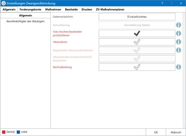Image resolution: width=186 pixels, height=136 pixels.
Task: Close the Einstellungen Zwangsvollstreckung window
Action: 180,3
